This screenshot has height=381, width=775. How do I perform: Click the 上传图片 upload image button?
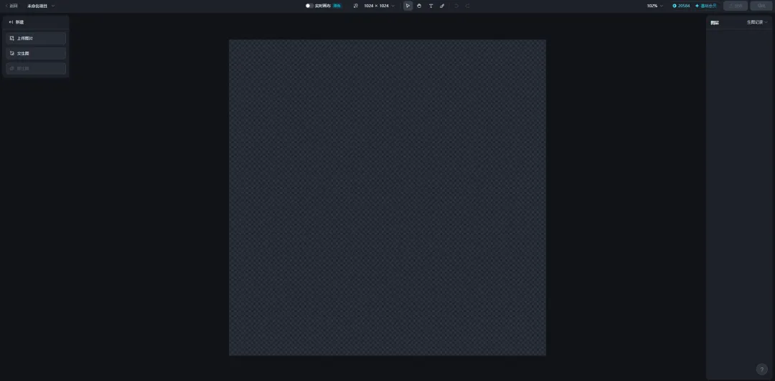36,38
